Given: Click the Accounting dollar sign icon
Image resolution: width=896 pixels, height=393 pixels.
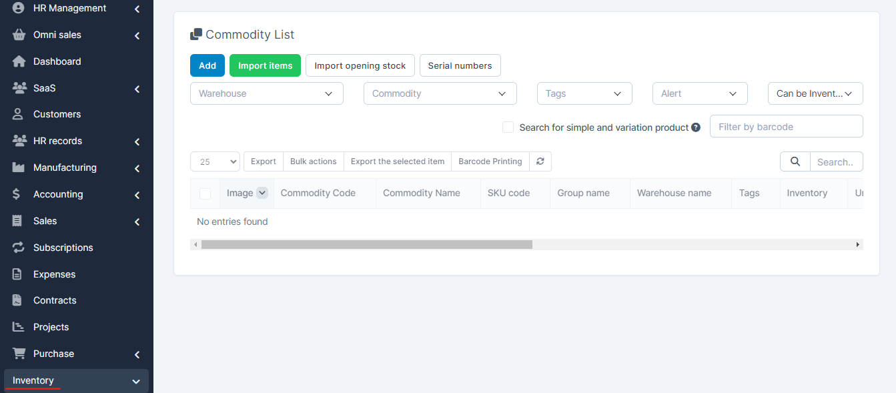Looking at the screenshot, I should [x=19, y=194].
